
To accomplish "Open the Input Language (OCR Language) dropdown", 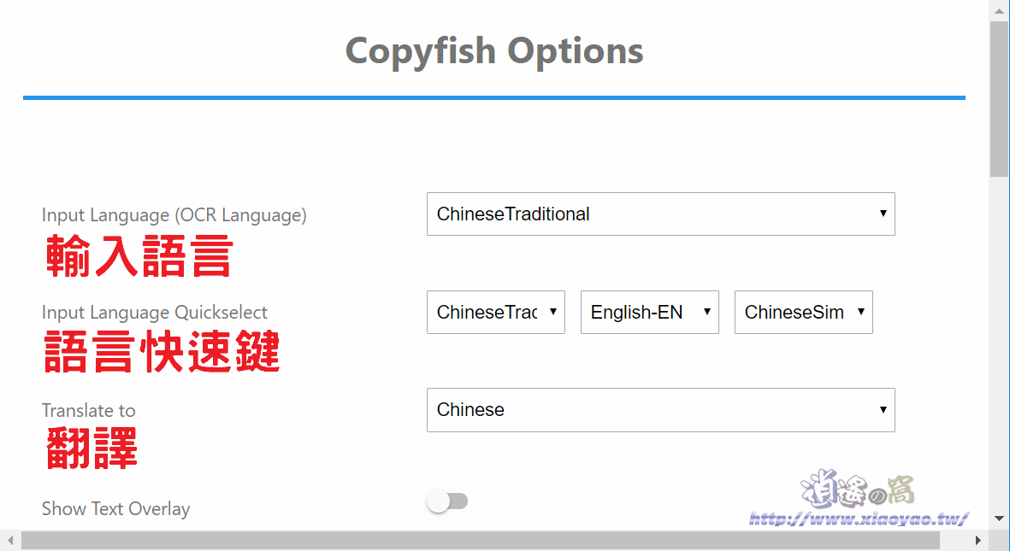I will pyautogui.click(x=660, y=214).
